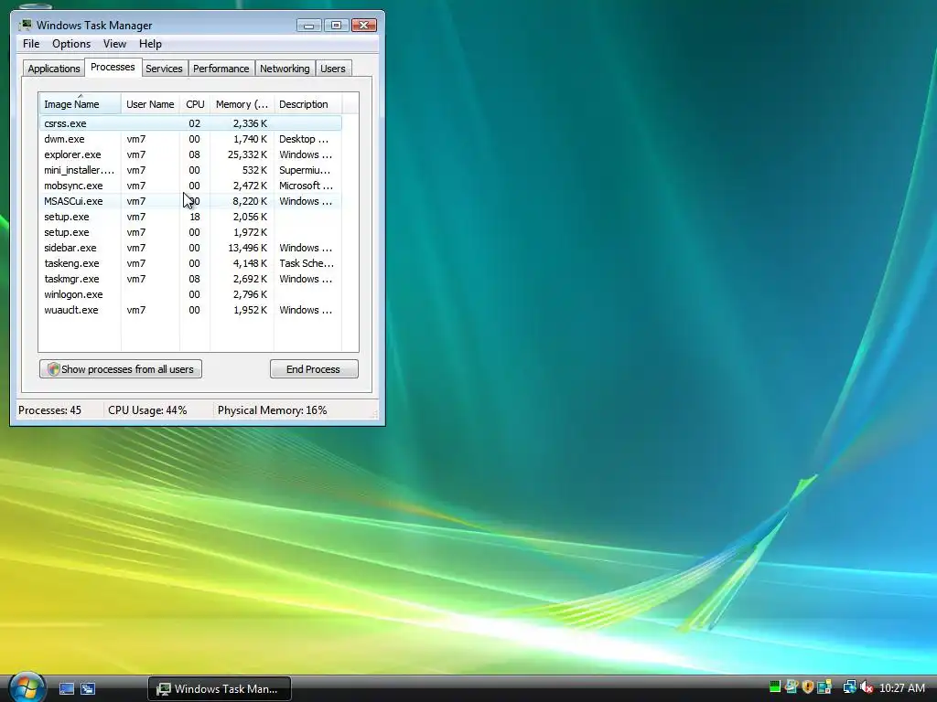
Task: Sort by Description column header
Action: pos(307,104)
